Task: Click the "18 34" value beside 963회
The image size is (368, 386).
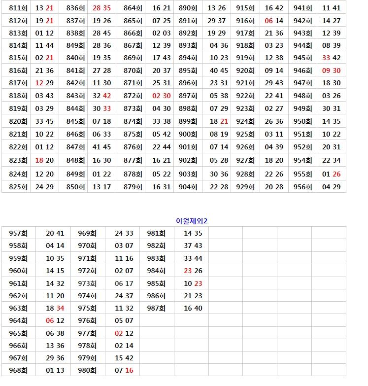Action: click(55, 308)
